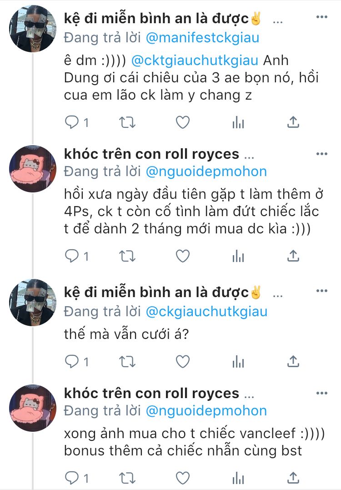
Task: Open sunglasses avatar on the top tweet
Action: (x=33, y=29)
